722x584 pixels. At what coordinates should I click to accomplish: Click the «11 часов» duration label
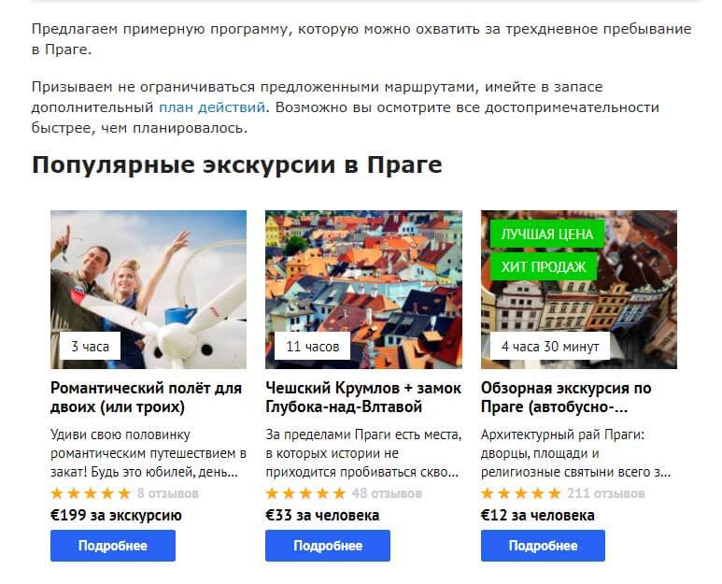click(x=313, y=347)
